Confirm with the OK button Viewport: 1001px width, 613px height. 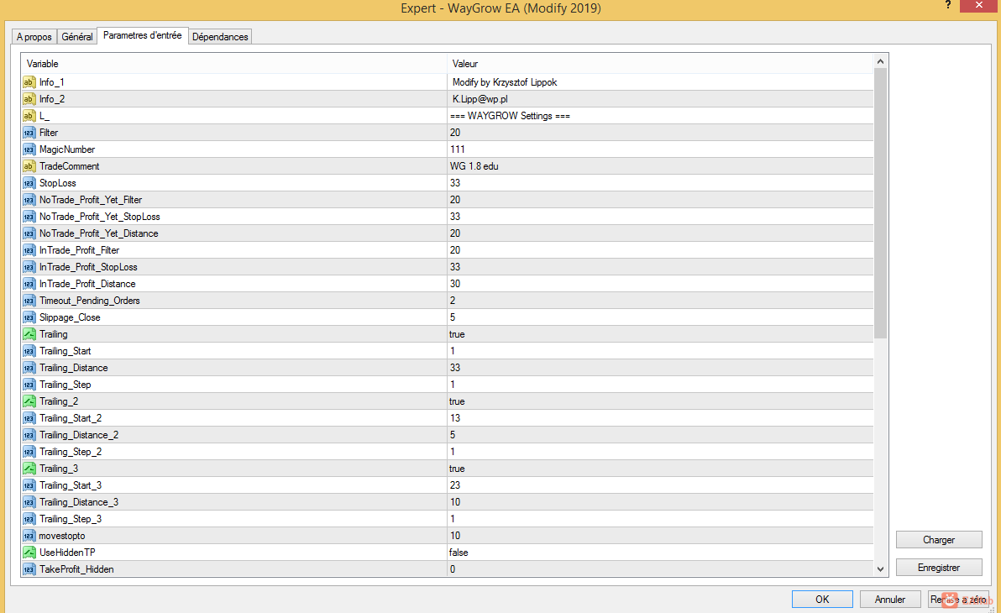coord(822,599)
